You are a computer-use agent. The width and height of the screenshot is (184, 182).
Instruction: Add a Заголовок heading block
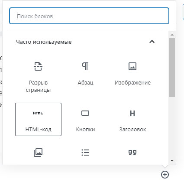pyautogui.click(x=132, y=119)
